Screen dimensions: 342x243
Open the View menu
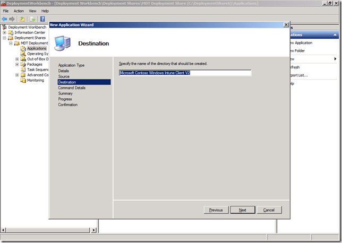32,11
